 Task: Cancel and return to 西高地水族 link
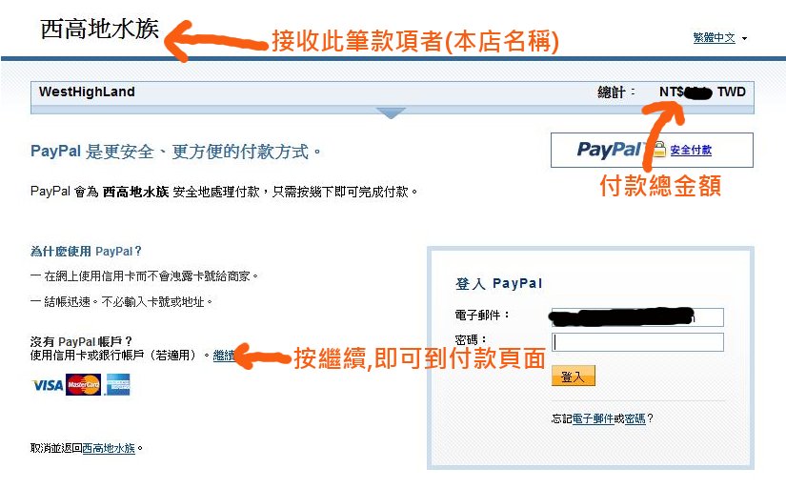click(x=109, y=448)
